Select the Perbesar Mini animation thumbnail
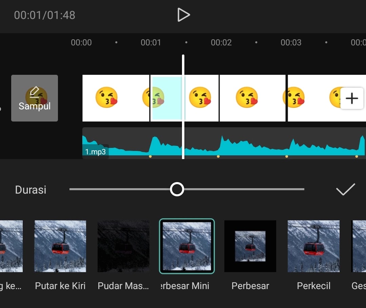 pos(187,246)
